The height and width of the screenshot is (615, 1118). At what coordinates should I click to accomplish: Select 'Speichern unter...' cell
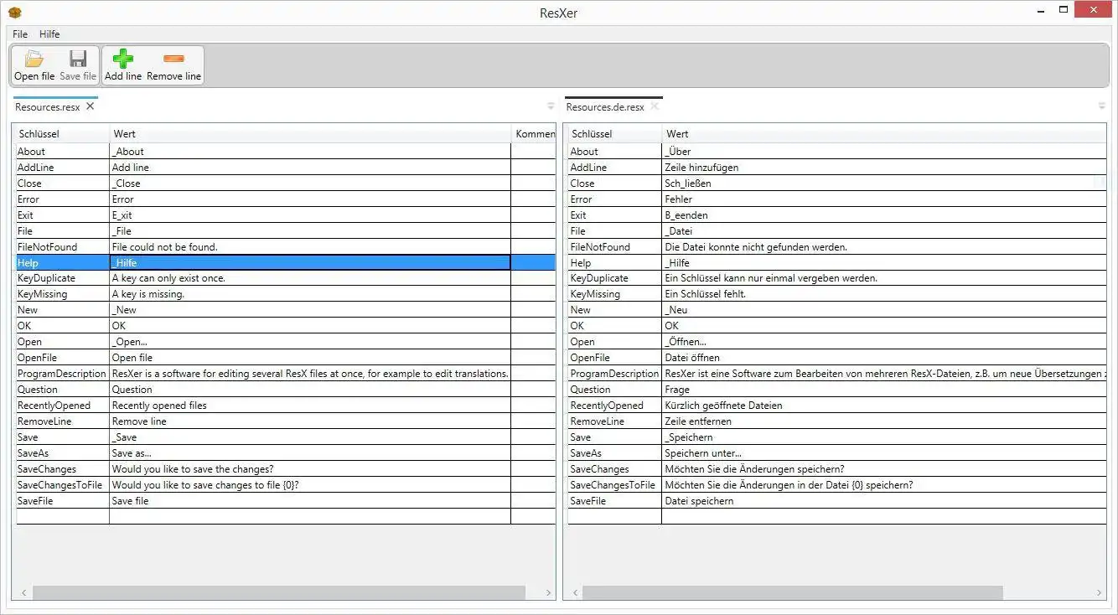[x=884, y=453]
